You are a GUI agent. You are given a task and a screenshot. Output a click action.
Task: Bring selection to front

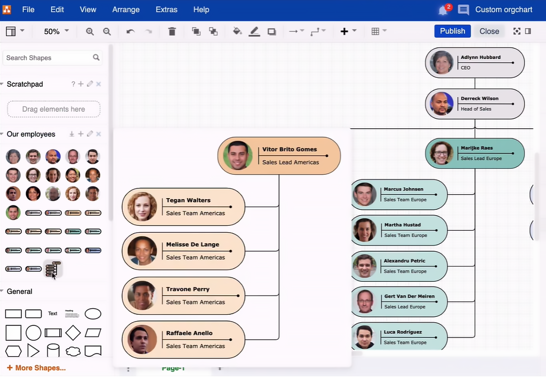[196, 31]
